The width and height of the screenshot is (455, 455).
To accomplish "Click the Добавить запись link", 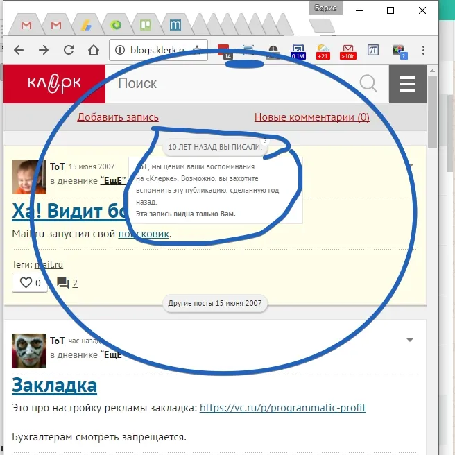I will pos(118,117).
